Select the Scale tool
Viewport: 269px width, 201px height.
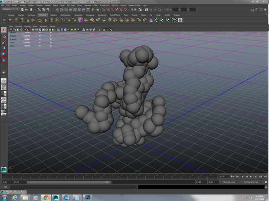point(4,61)
